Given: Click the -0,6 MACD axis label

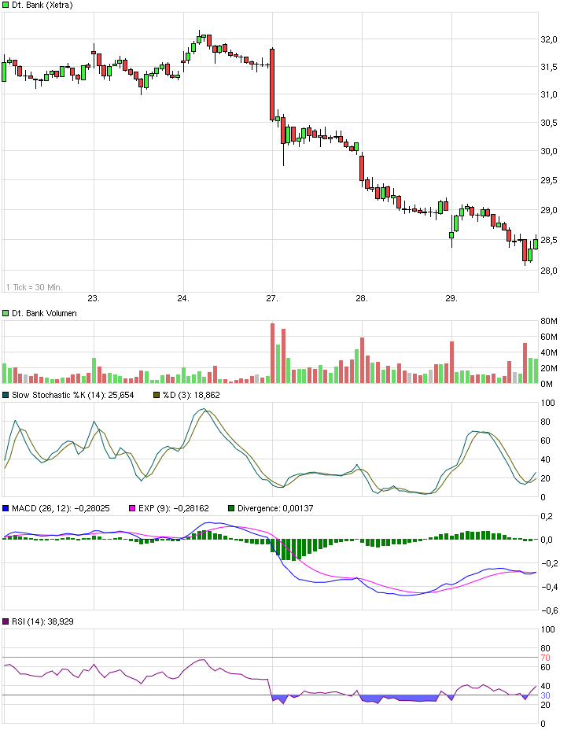Looking at the screenshot, I should pyautogui.click(x=549, y=610).
